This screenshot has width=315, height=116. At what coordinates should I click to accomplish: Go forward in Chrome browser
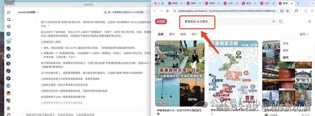(x=161, y=11)
